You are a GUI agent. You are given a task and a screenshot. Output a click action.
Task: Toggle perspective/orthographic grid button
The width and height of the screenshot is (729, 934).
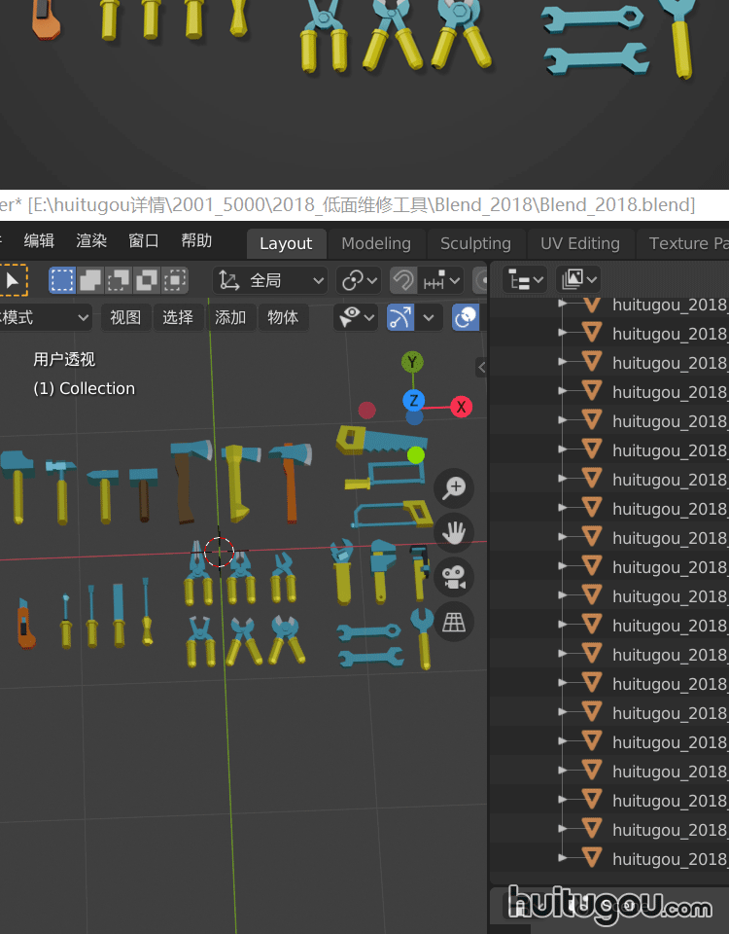tap(454, 621)
